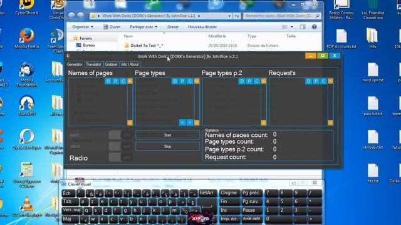The height and width of the screenshot is (225, 401).
Task: Click the D button in Page types panel
Action: click(175, 81)
